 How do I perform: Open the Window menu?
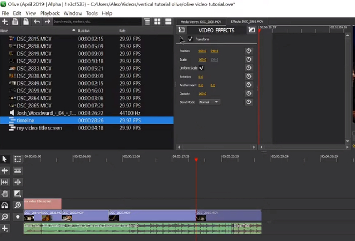73,13
